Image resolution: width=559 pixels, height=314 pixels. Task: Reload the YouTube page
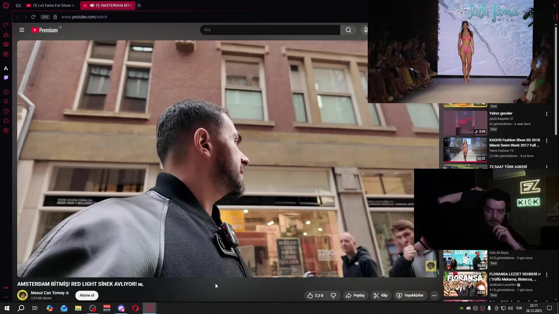point(33,17)
